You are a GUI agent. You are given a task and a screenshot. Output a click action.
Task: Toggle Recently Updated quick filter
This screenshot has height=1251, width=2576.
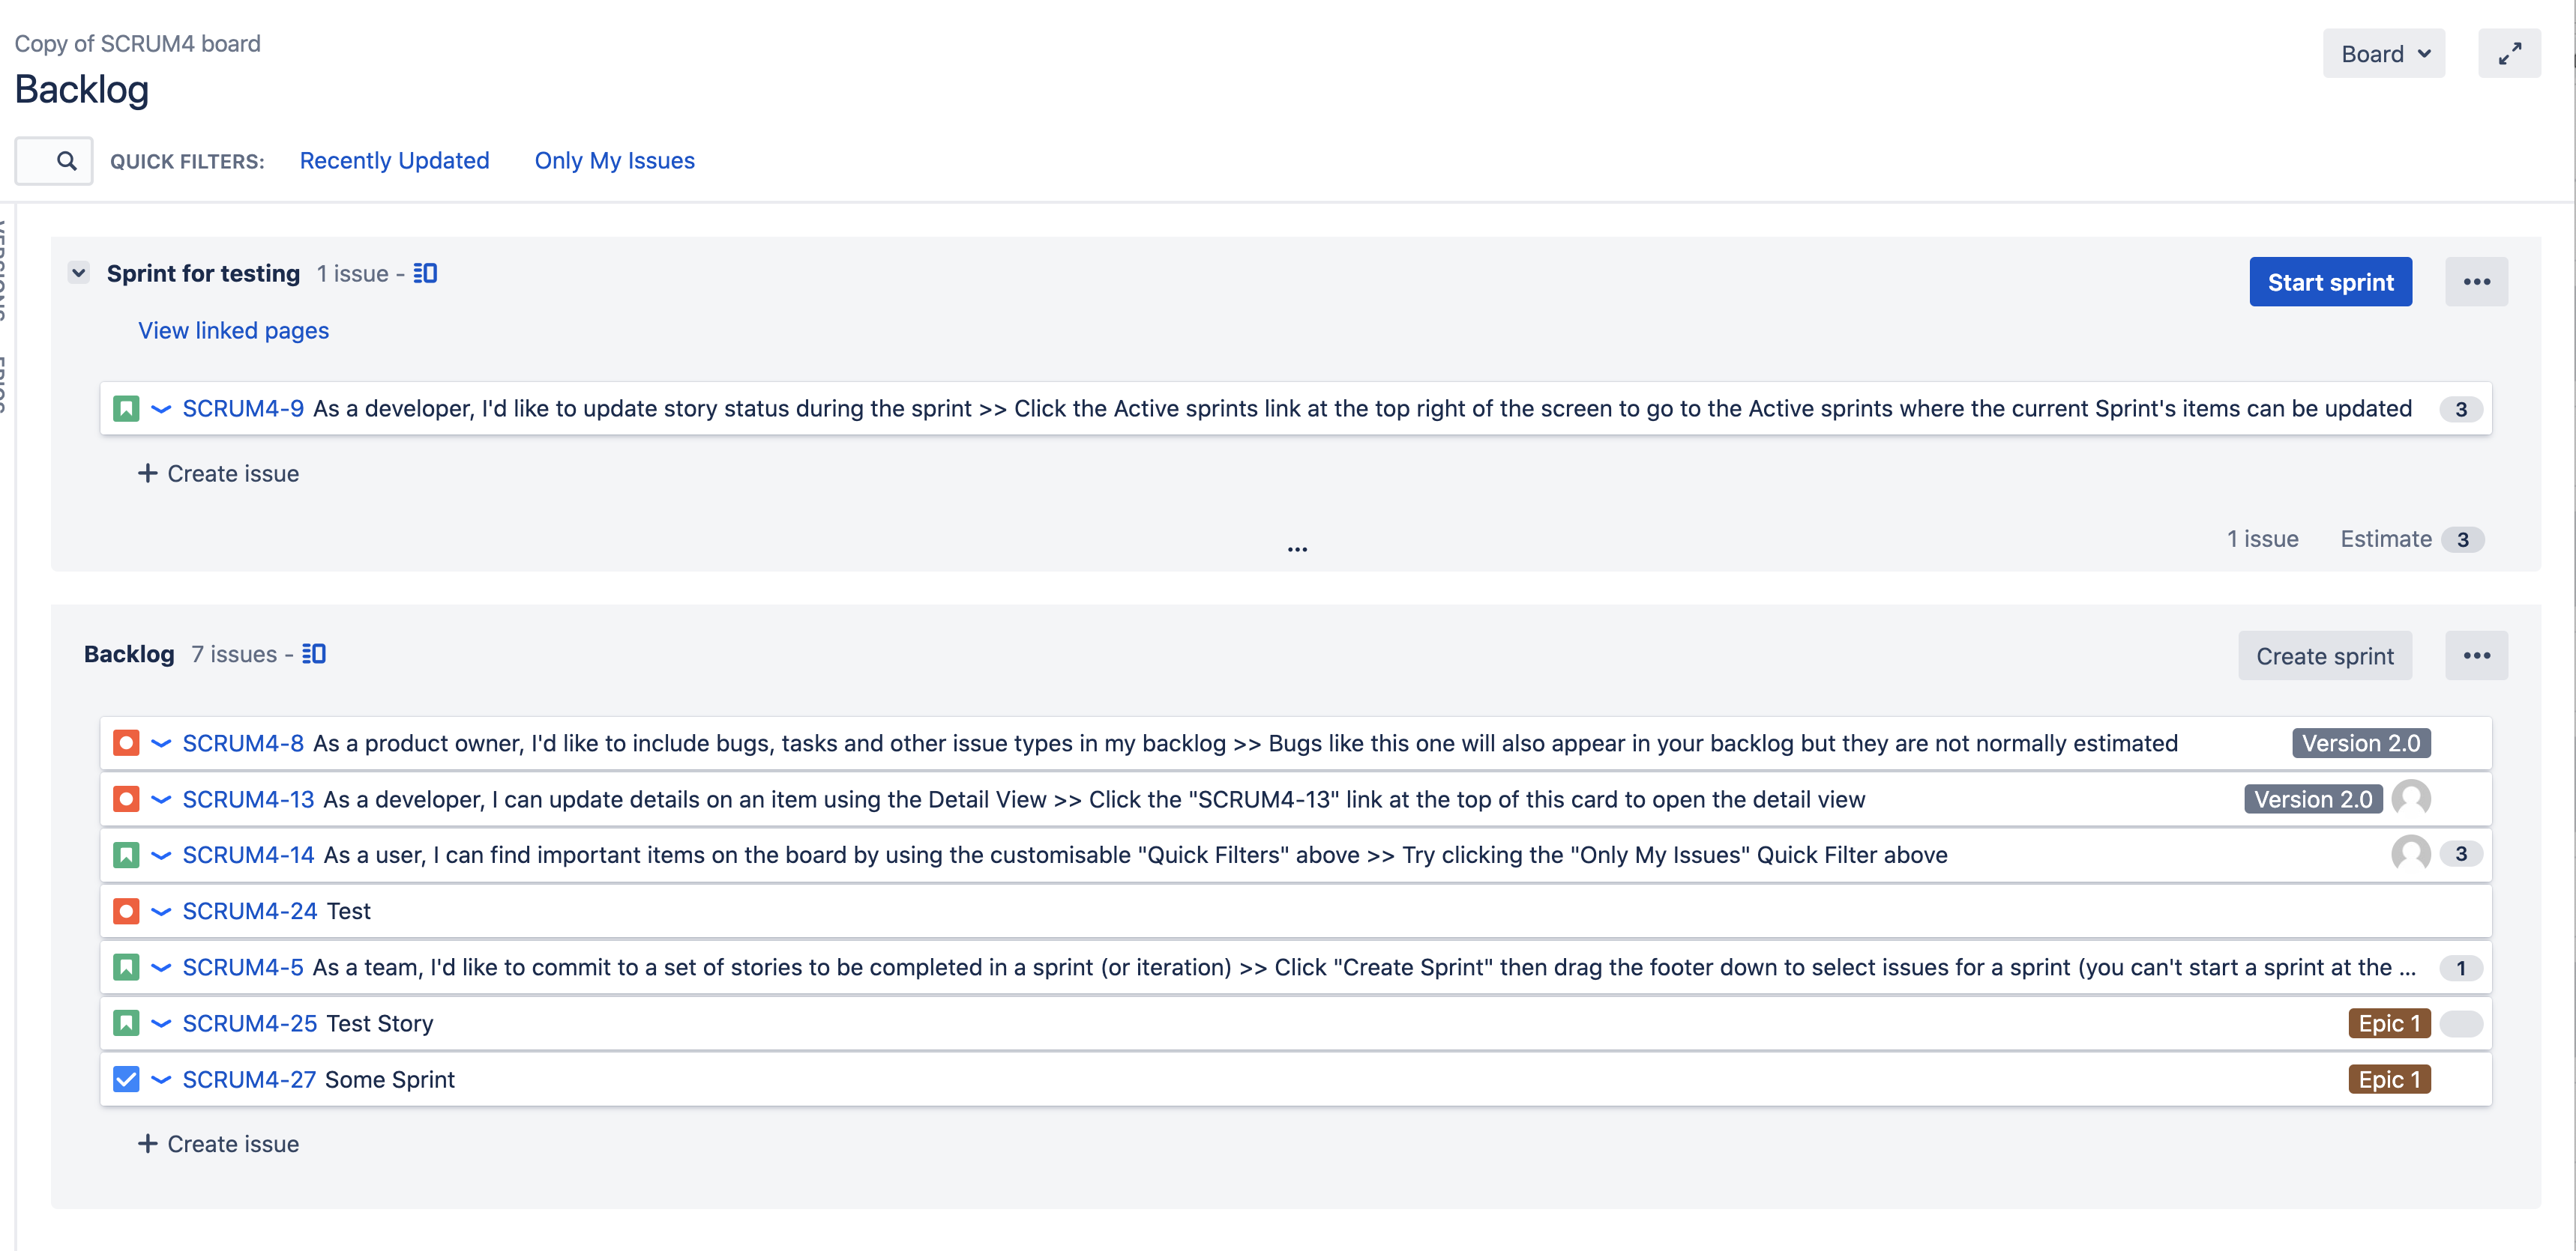click(394, 161)
